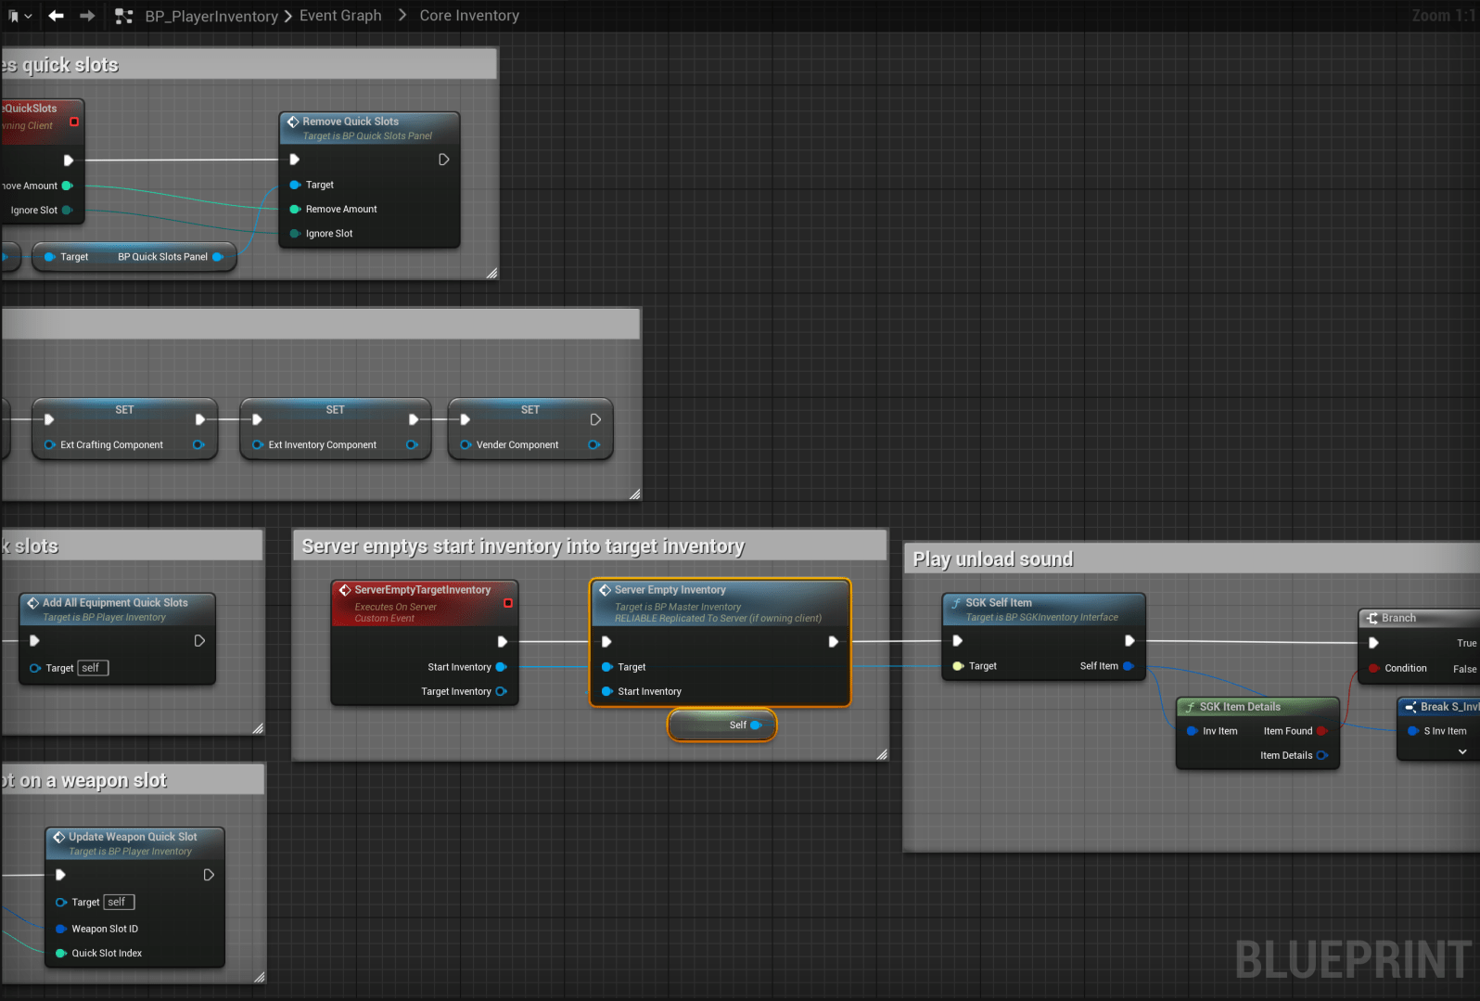This screenshot has height=1001, width=1480.
Task: Click the self field on Update Weapon Quick Slot
Action: pos(119,902)
